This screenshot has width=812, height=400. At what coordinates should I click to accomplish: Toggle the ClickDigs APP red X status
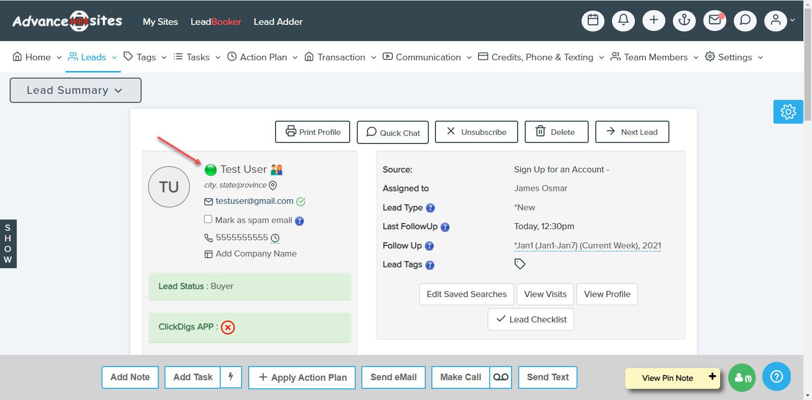pos(228,328)
